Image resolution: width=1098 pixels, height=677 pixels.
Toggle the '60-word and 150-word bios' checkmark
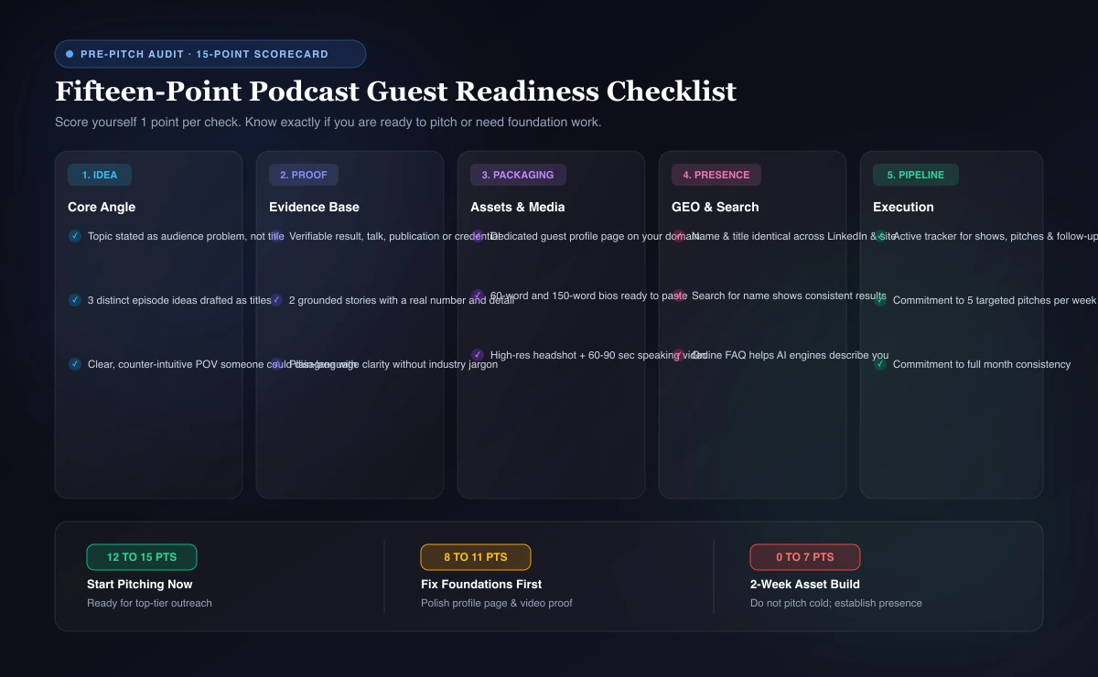point(478,296)
